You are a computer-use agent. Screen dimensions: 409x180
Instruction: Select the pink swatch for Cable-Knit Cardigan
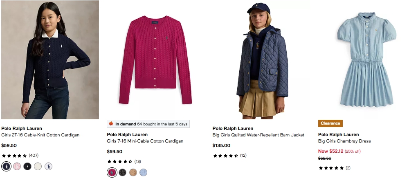coord(17,166)
